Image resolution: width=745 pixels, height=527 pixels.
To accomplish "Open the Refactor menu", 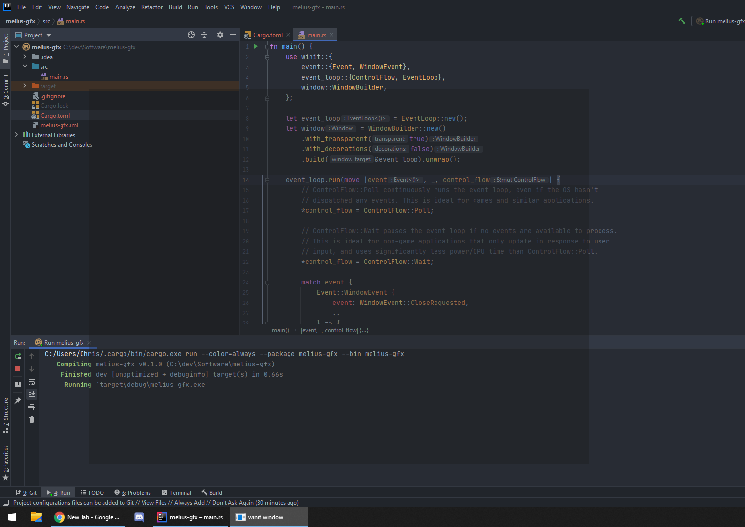I will coord(151,7).
